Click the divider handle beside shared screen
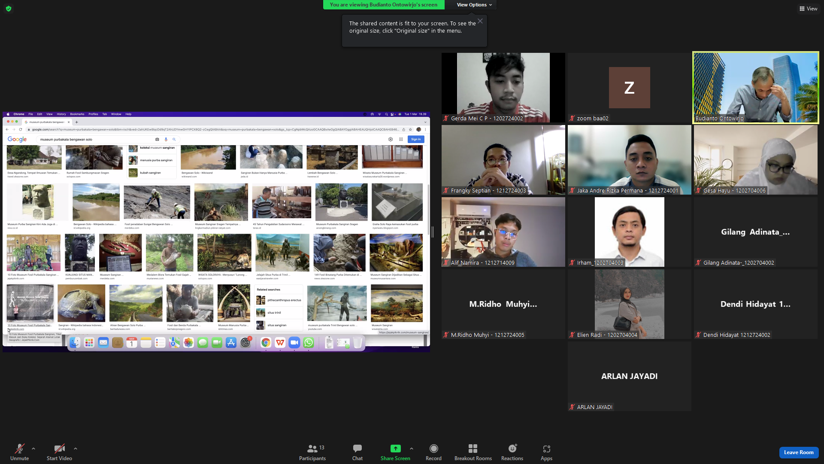Viewport: 824px width, 464px height. pos(433,232)
